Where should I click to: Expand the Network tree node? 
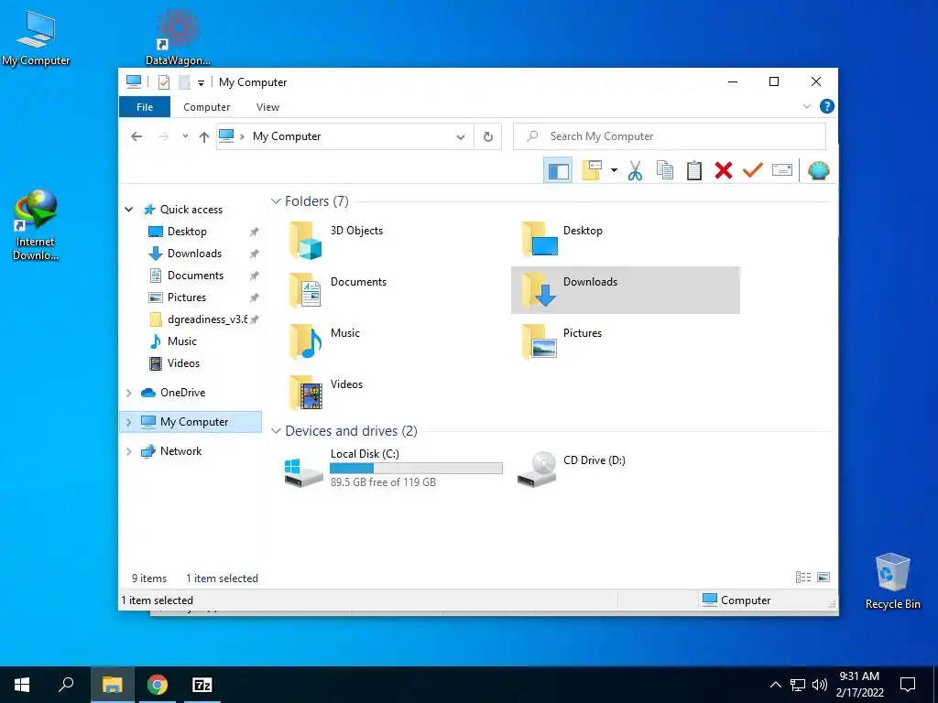coord(128,451)
